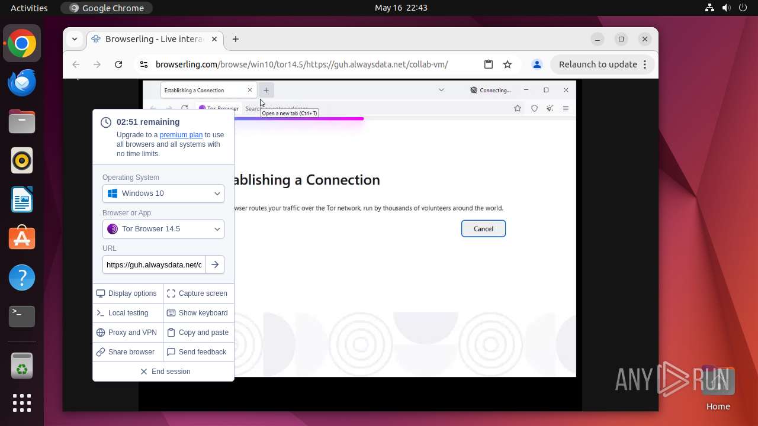Screen dimensions: 758x426
Task: Open Display options
Action: click(x=127, y=293)
